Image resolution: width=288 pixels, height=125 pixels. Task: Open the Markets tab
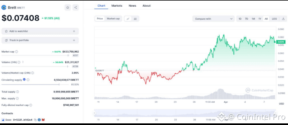click(117, 6)
